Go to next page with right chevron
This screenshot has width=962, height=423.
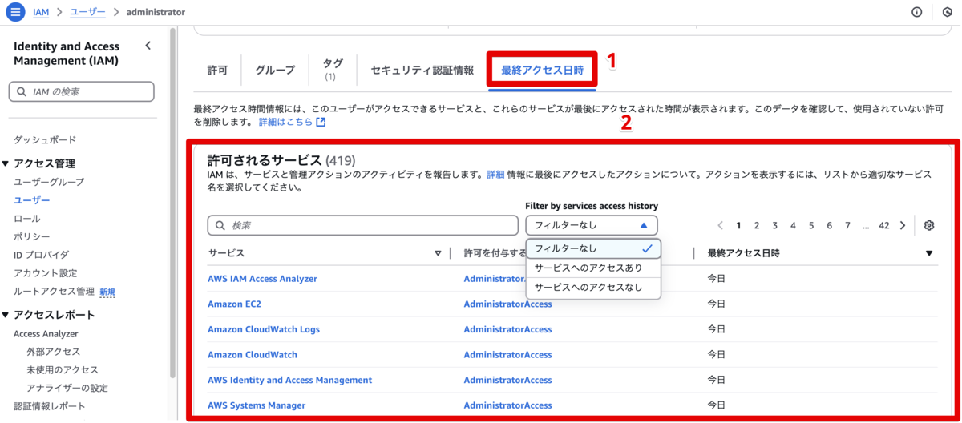(x=903, y=226)
